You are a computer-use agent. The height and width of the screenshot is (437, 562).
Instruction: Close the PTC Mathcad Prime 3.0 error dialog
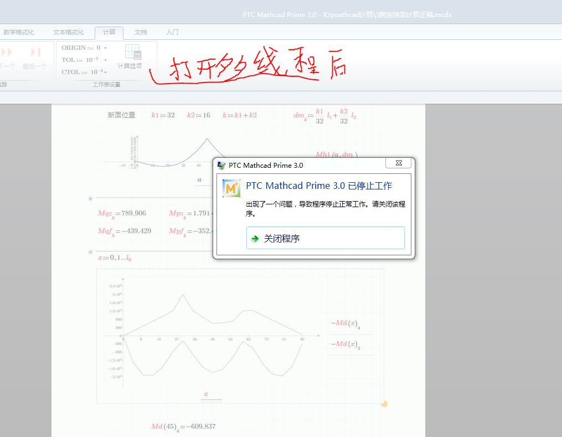[398, 163]
